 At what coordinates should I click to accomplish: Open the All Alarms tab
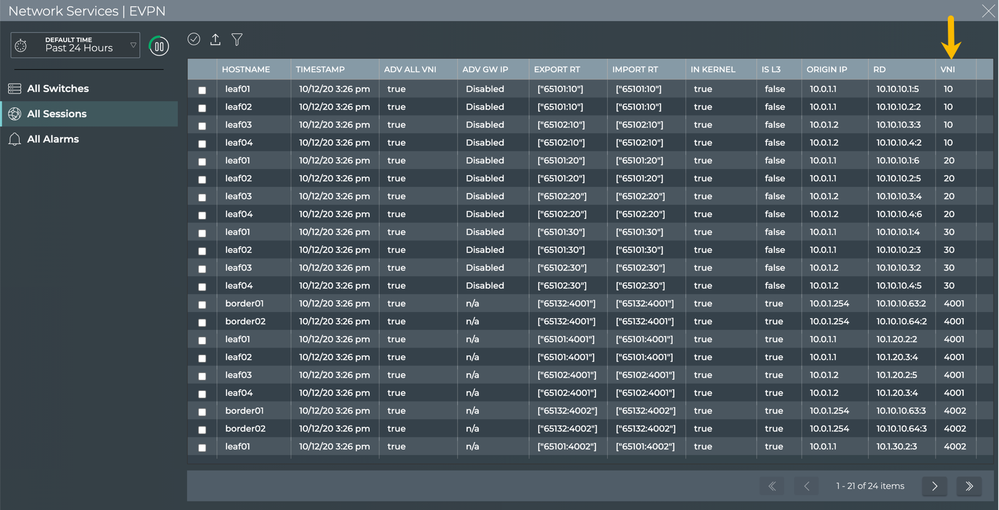53,139
